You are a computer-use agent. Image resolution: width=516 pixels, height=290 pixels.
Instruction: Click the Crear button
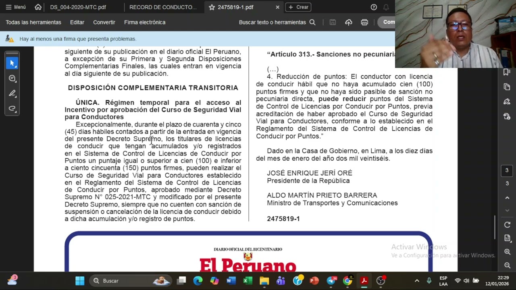[298, 7]
